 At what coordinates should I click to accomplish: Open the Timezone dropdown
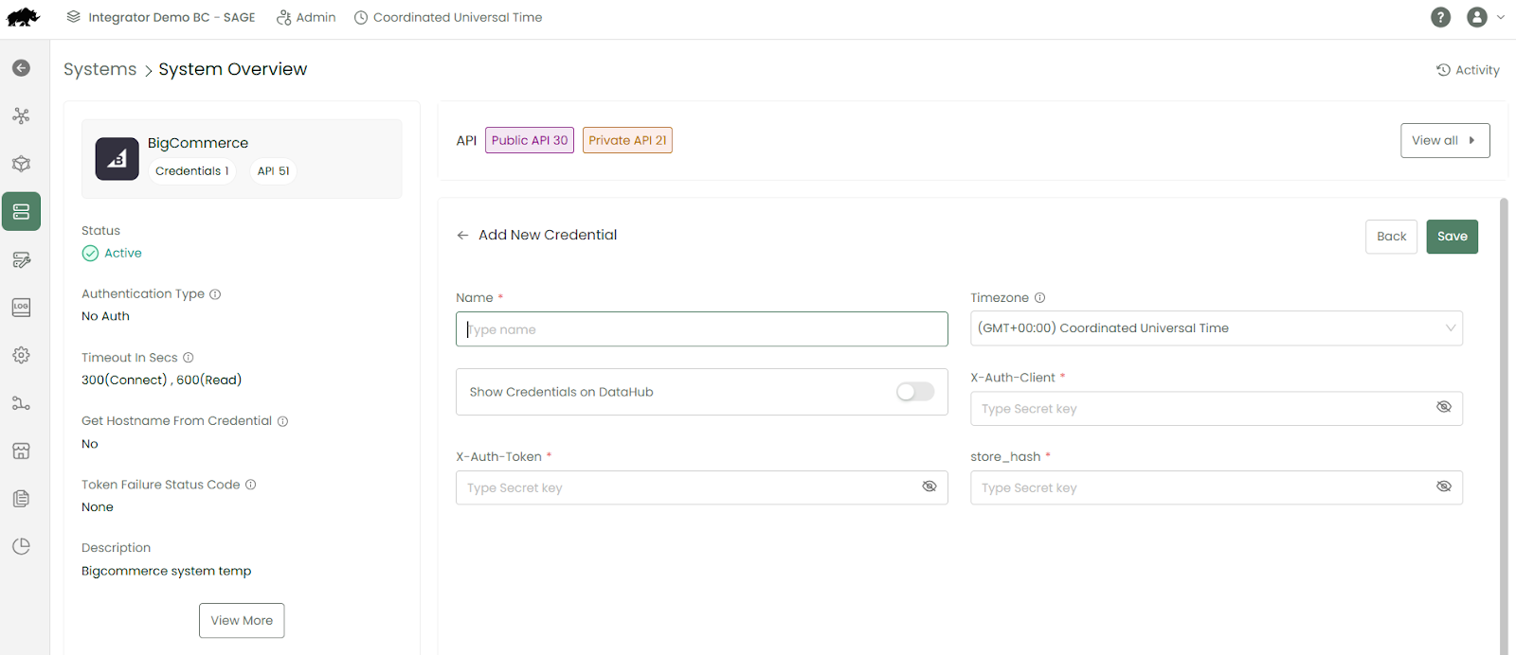[1217, 328]
